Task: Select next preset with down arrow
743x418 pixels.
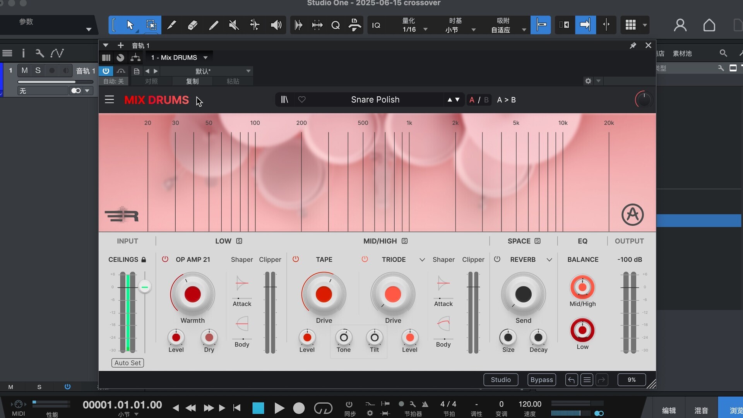Action: tap(457, 99)
